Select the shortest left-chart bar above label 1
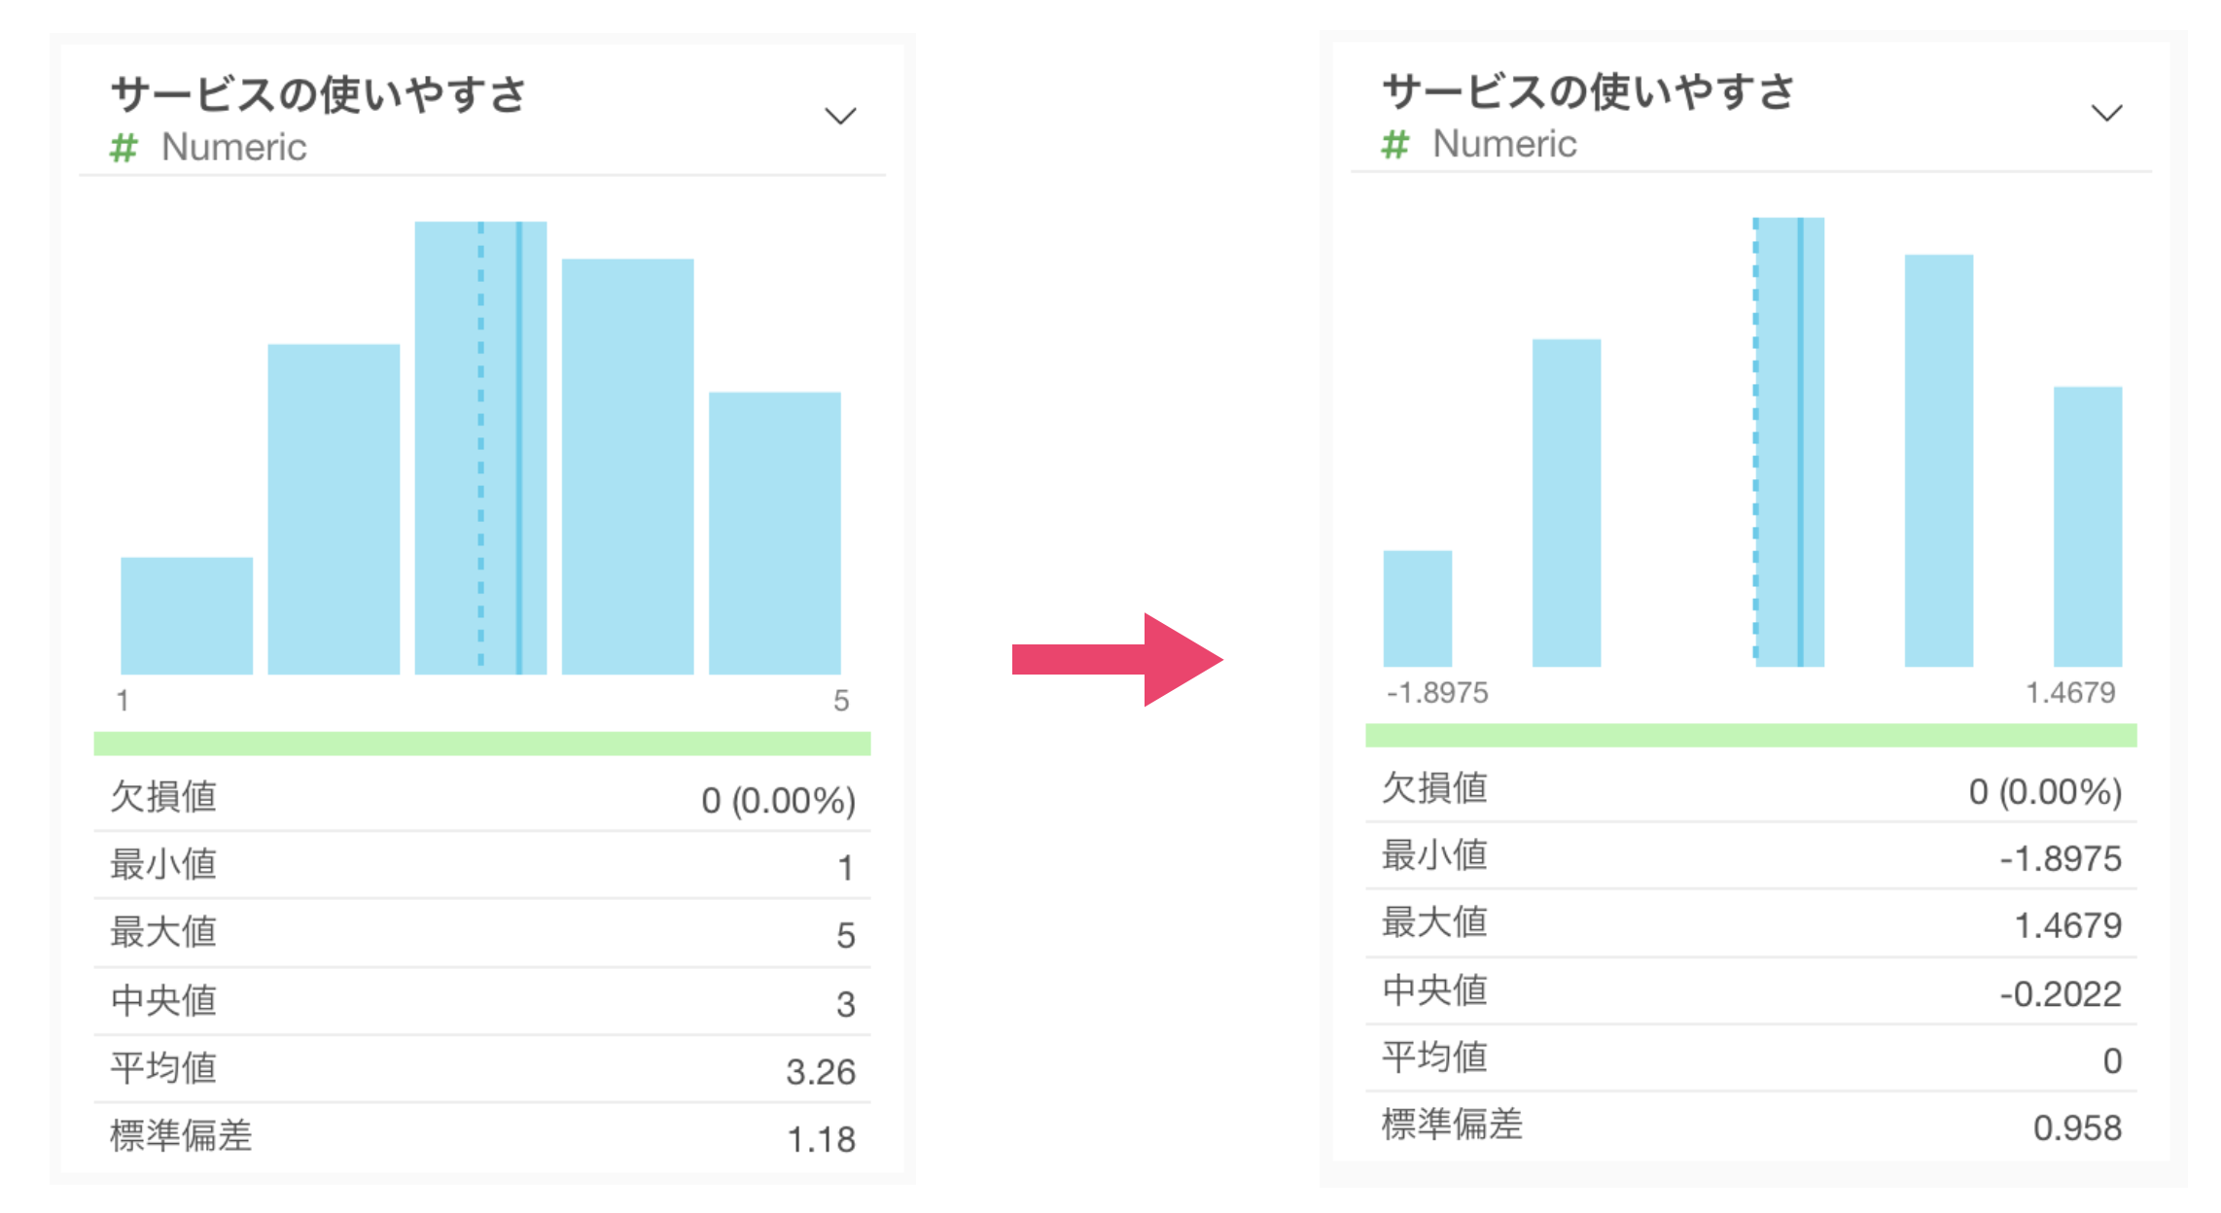 (x=187, y=615)
